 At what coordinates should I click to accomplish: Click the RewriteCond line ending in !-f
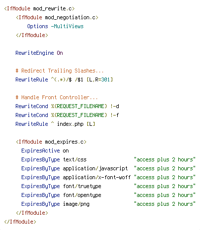[67, 115]
